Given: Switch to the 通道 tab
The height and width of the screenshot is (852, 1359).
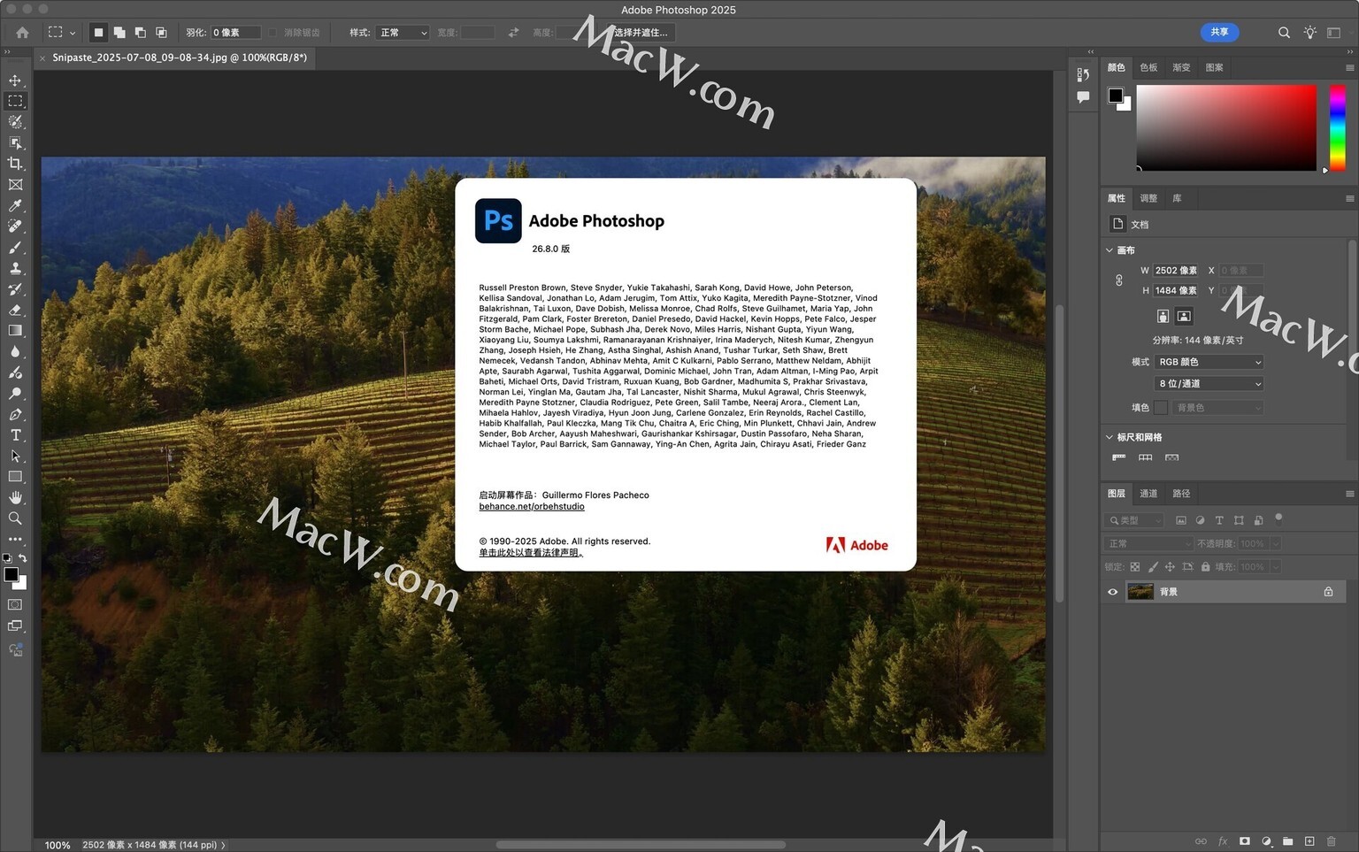Looking at the screenshot, I should point(1148,494).
